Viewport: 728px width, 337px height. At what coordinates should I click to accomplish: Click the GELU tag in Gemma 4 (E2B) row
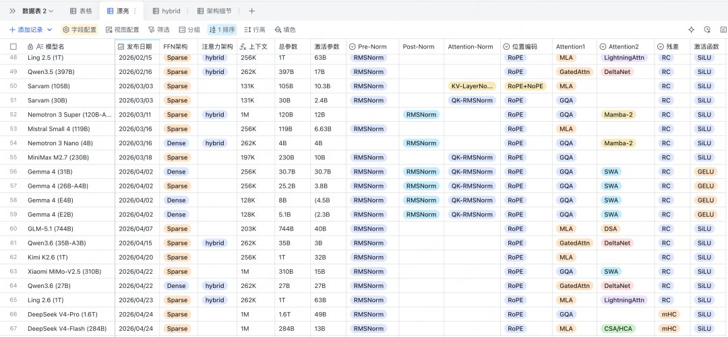pyautogui.click(x=705, y=215)
